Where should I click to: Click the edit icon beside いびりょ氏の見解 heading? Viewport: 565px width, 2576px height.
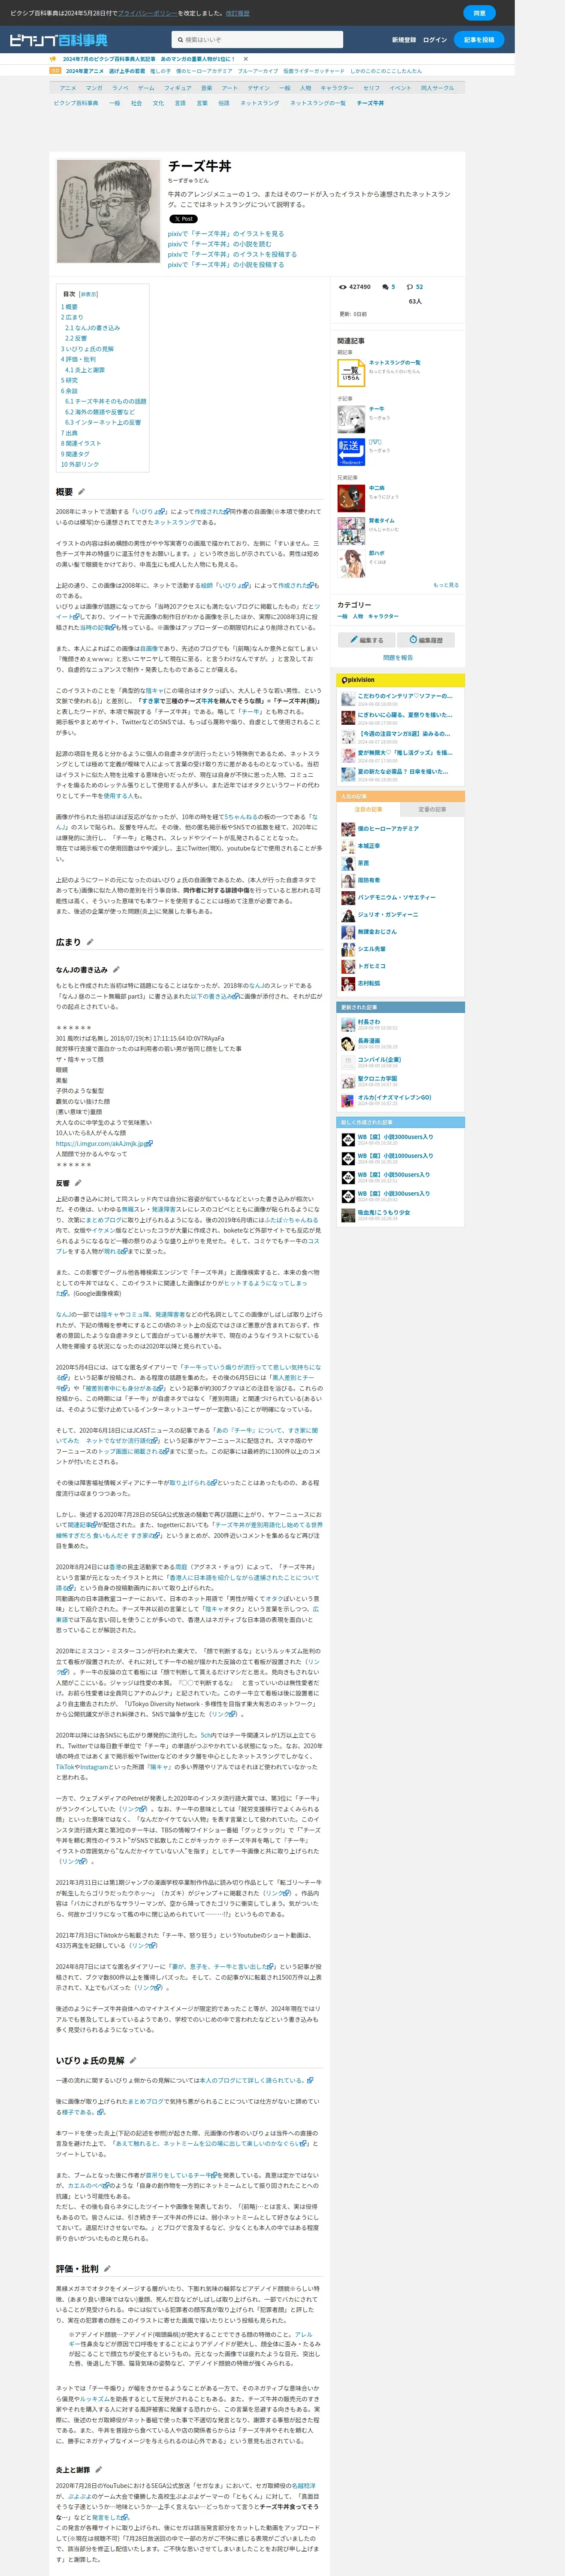133,2060
